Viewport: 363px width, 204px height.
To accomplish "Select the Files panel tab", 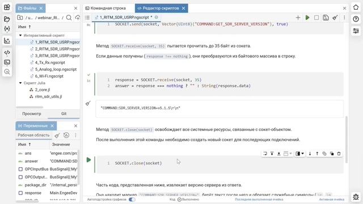I will tap(30, 8).
